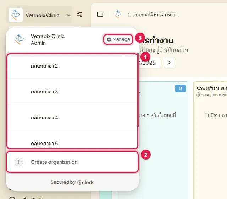Toggle the sidebar panel icon
This screenshot has height=199, width=227.
[x=100, y=14]
